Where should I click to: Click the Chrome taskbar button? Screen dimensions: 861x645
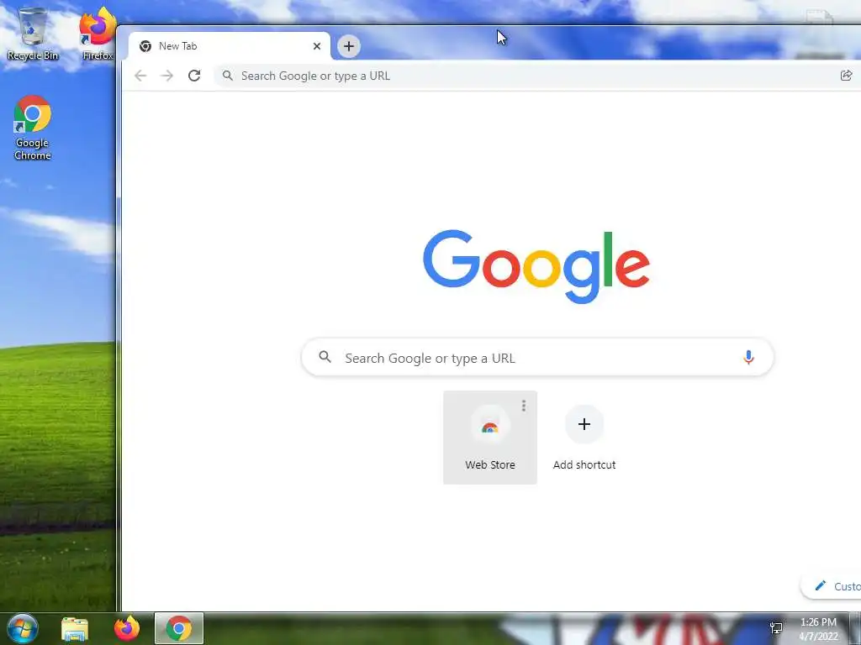point(179,628)
